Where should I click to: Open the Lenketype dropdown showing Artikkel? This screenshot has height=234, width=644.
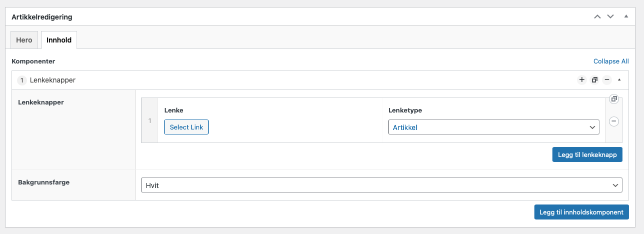[493, 127]
